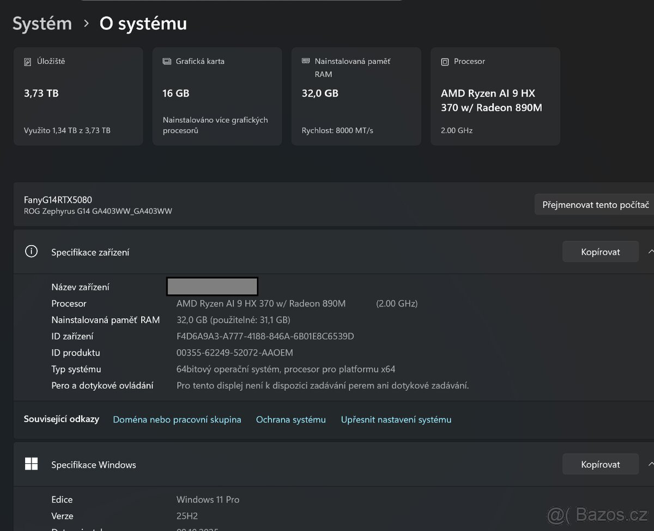
Task: Collapse the Specifikace zařízení section chevron
Action: click(x=651, y=252)
